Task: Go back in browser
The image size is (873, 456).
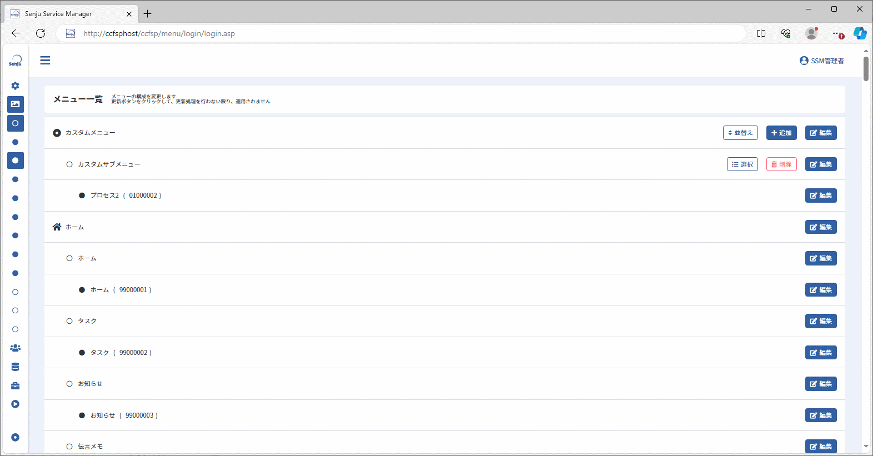Action: (16, 33)
